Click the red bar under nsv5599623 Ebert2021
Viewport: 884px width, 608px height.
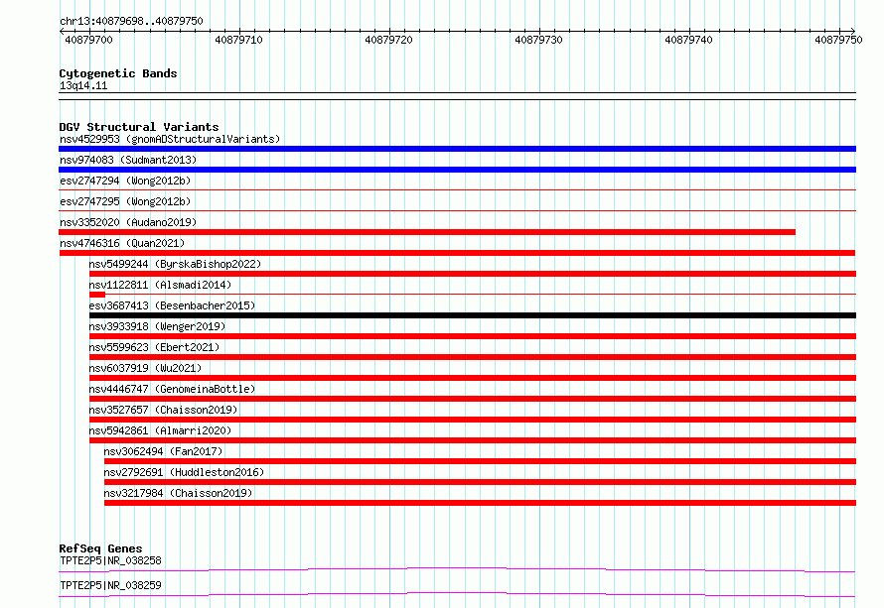point(473,357)
